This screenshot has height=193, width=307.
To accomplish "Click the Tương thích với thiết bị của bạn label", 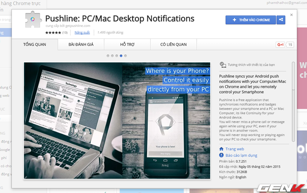I will (x=251, y=65).
